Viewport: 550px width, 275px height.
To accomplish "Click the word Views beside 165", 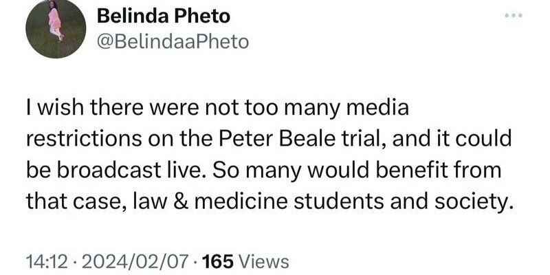I will [x=264, y=261].
